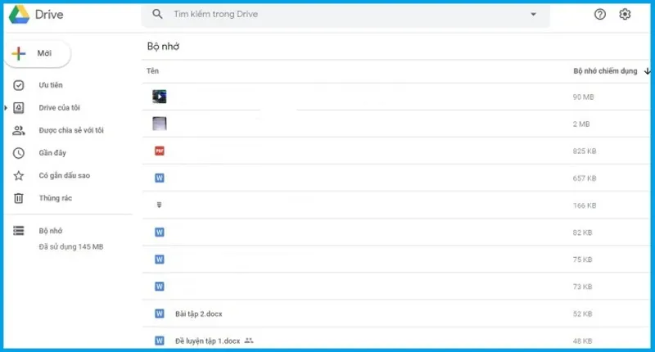Open the settings gear icon
This screenshot has height=352, width=655.
tap(625, 14)
